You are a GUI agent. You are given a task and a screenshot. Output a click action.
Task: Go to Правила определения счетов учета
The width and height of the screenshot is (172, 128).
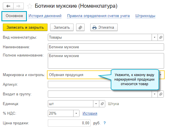point(98,16)
